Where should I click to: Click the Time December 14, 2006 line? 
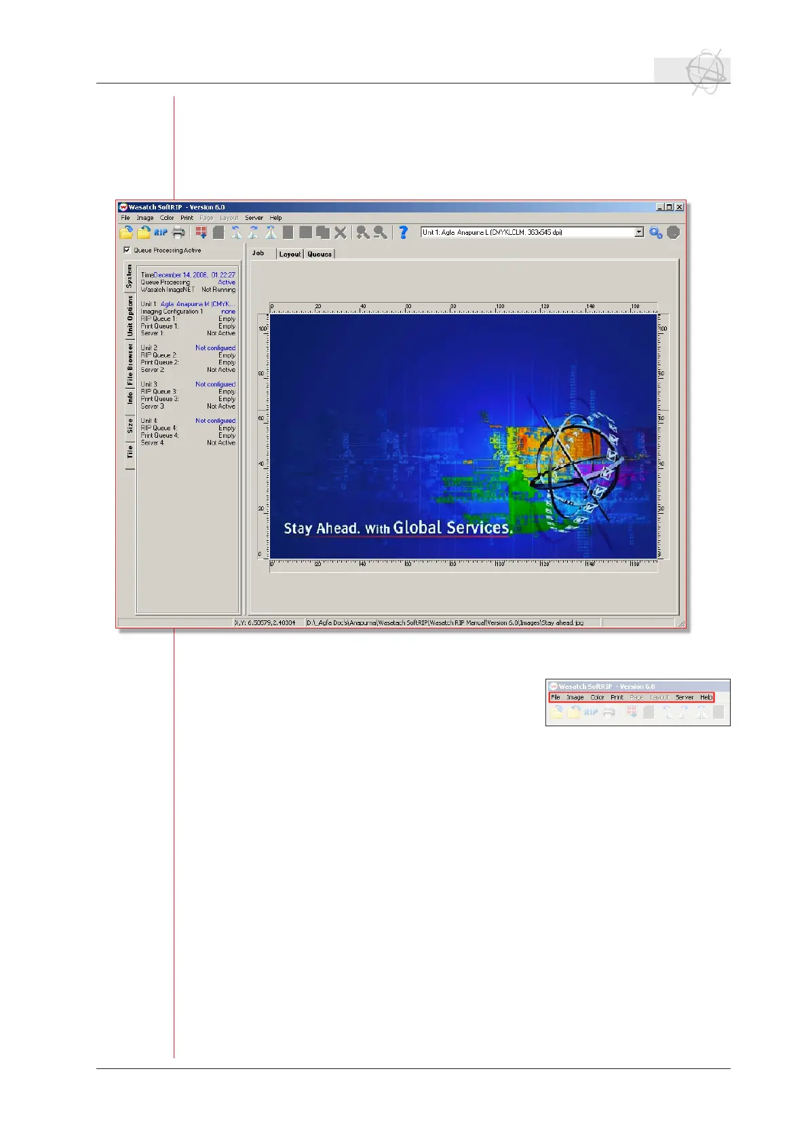pos(188,275)
